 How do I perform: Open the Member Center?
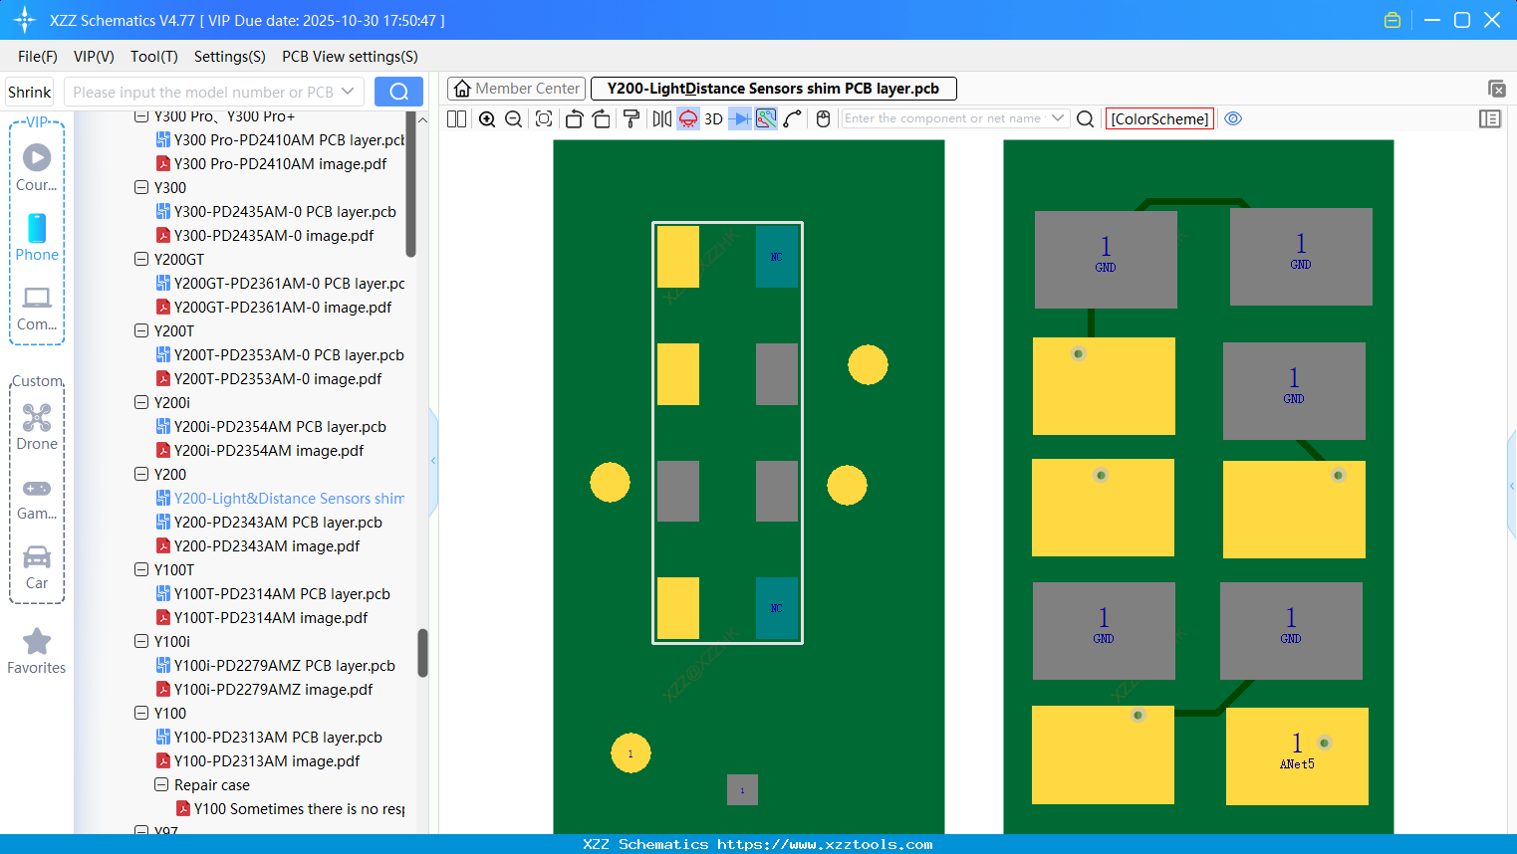click(x=516, y=88)
